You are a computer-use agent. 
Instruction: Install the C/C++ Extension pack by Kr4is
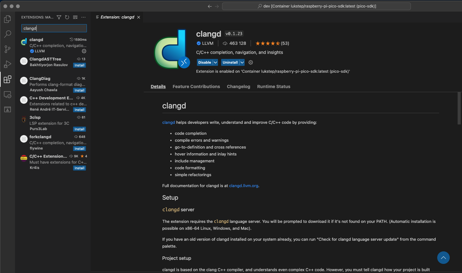pos(79,168)
